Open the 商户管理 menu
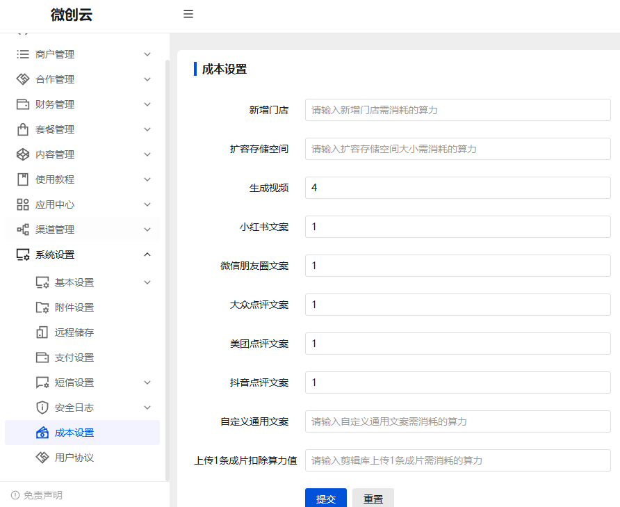 (x=82, y=54)
